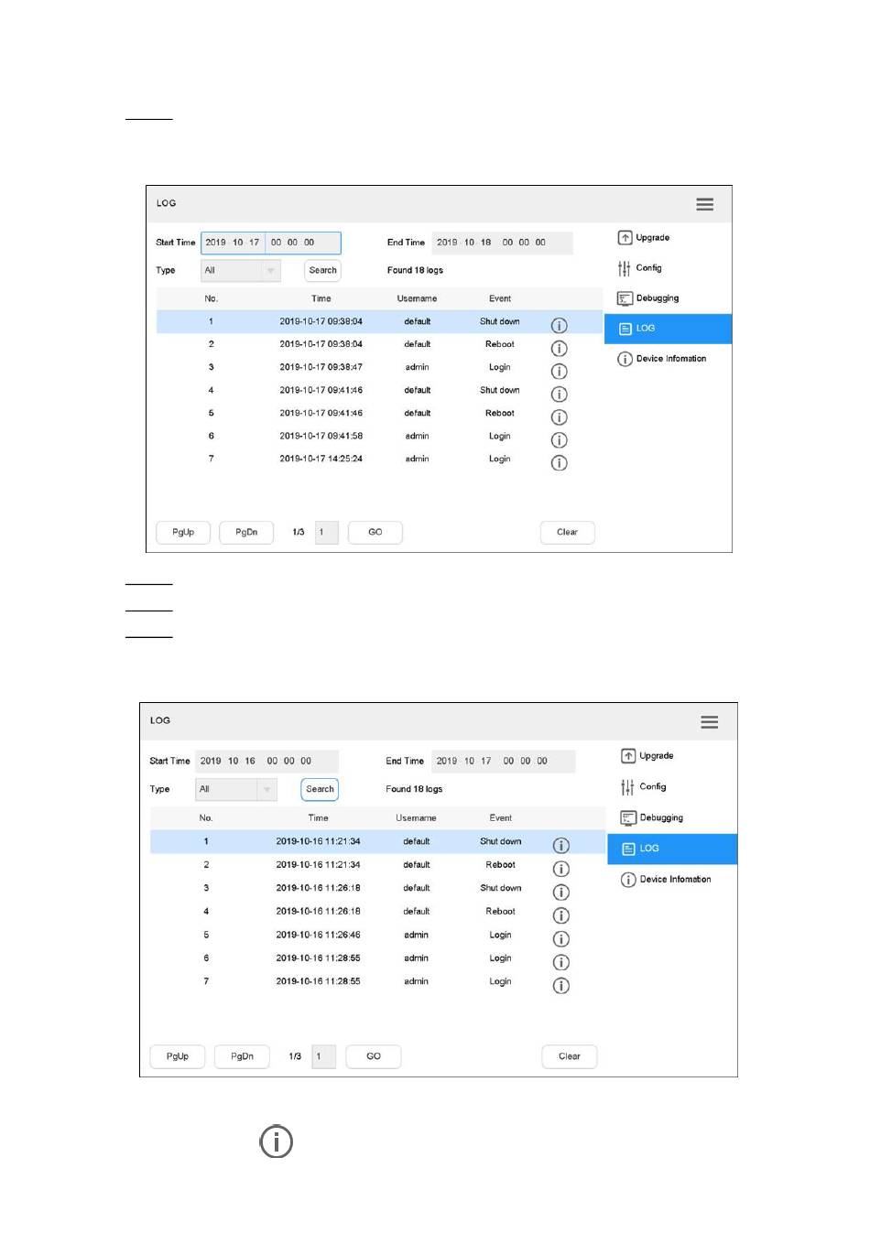The width and height of the screenshot is (870, 1244).
Task: Open Device Information in the 2019-10-16 LOG window
Action: (x=666, y=880)
